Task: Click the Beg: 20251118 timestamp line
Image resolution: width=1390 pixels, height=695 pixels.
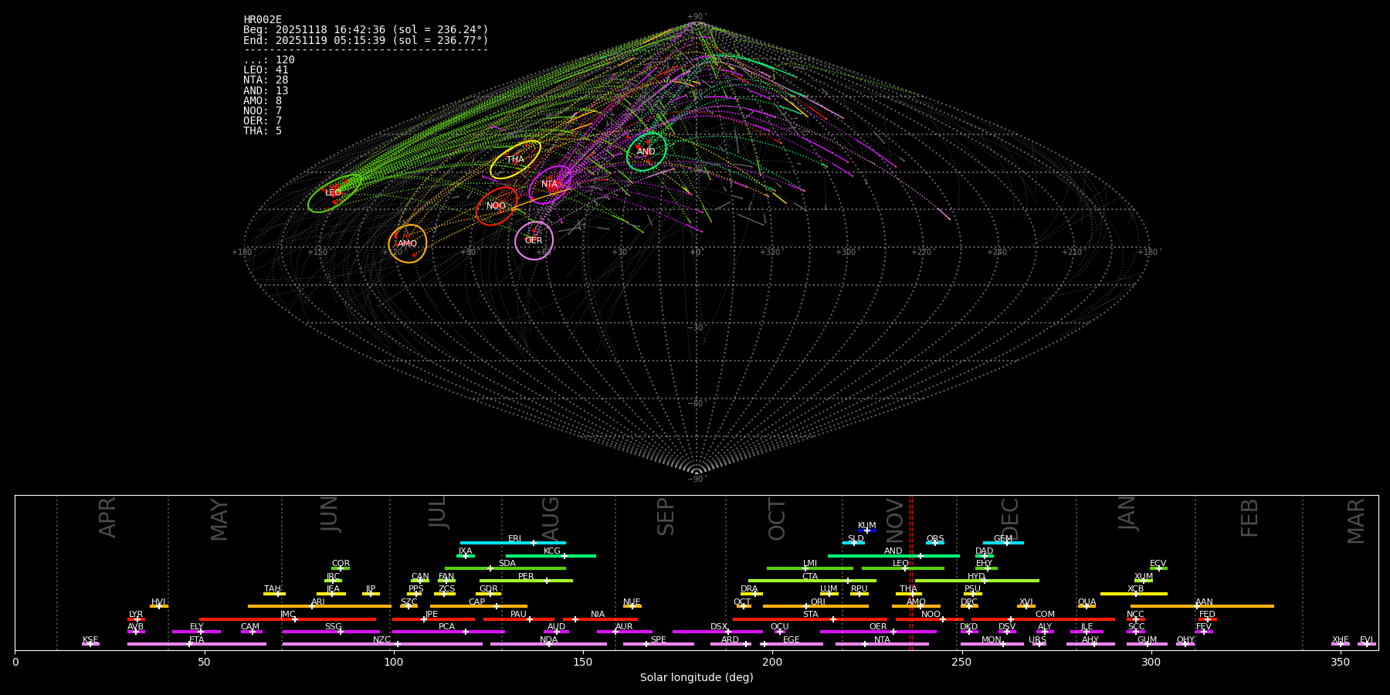Action: [366, 30]
